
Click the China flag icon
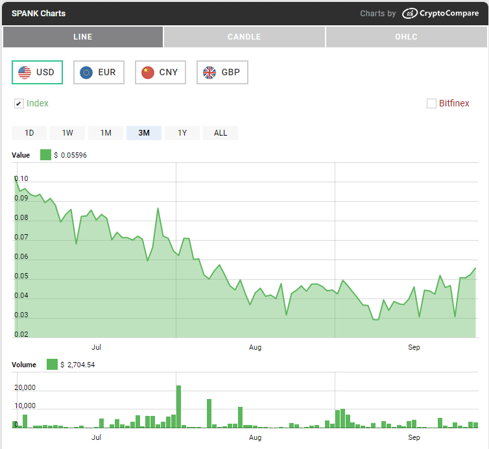pyautogui.click(x=148, y=72)
